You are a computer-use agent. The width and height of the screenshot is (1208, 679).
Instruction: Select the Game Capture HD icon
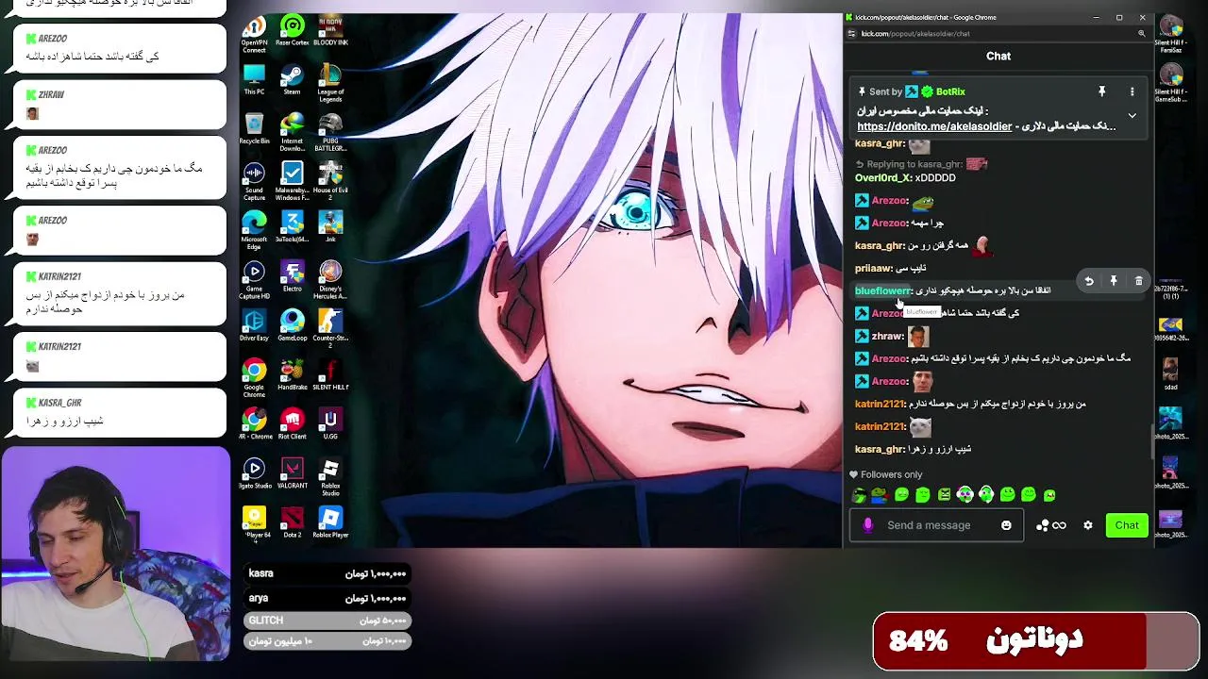tap(254, 280)
